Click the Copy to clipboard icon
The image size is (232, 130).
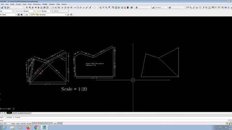(78, 8)
